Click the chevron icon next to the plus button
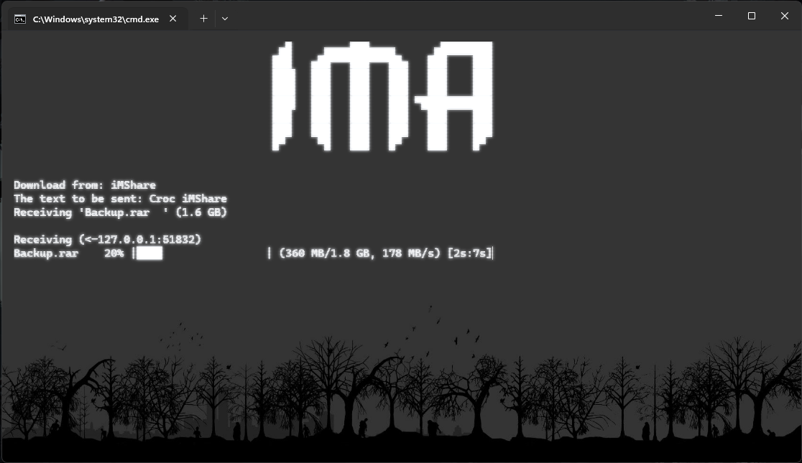This screenshot has height=463, width=802. coord(225,18)
